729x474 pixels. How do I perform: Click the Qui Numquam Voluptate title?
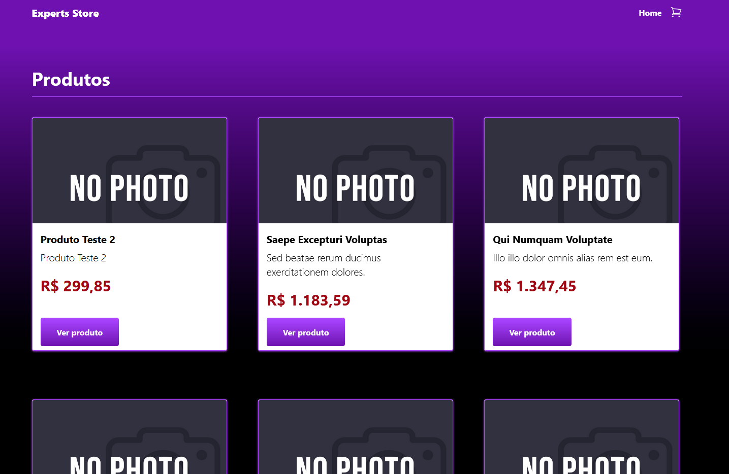[x=552, y=240]
